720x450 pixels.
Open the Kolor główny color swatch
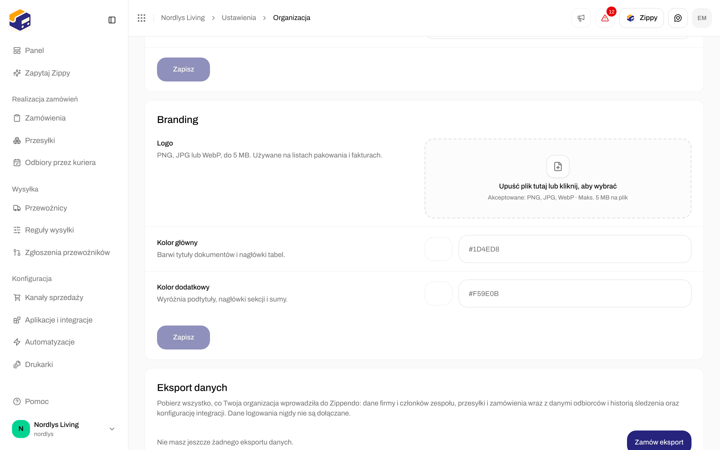(438, 249)
